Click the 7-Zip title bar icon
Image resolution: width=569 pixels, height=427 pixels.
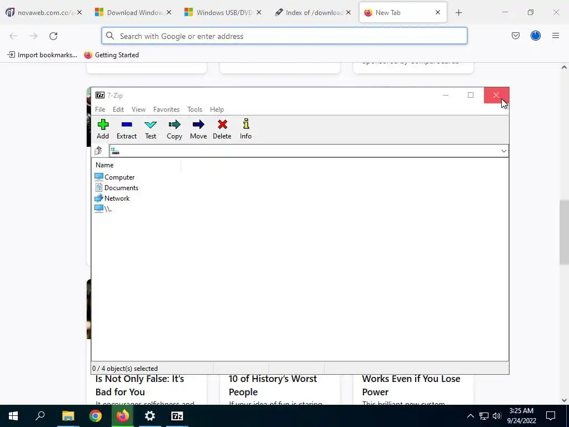(x=100, y=95)
